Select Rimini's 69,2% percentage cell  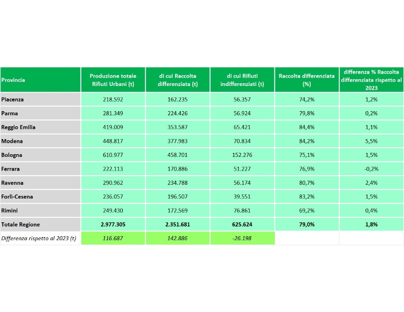click(306, 211)
